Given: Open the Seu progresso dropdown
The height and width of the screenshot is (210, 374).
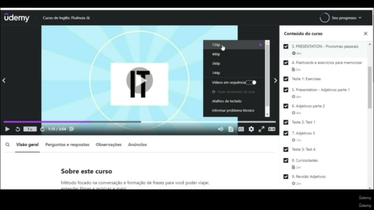Looking at the screenshot, I should pyautogui.click(x=341, y=18).
